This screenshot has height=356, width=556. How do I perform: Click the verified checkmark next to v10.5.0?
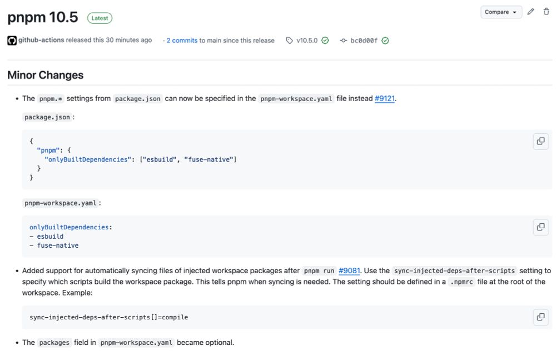[x=325, y=41]
